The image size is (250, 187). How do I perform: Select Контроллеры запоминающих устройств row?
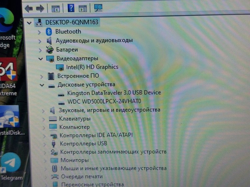coord(113,152)
